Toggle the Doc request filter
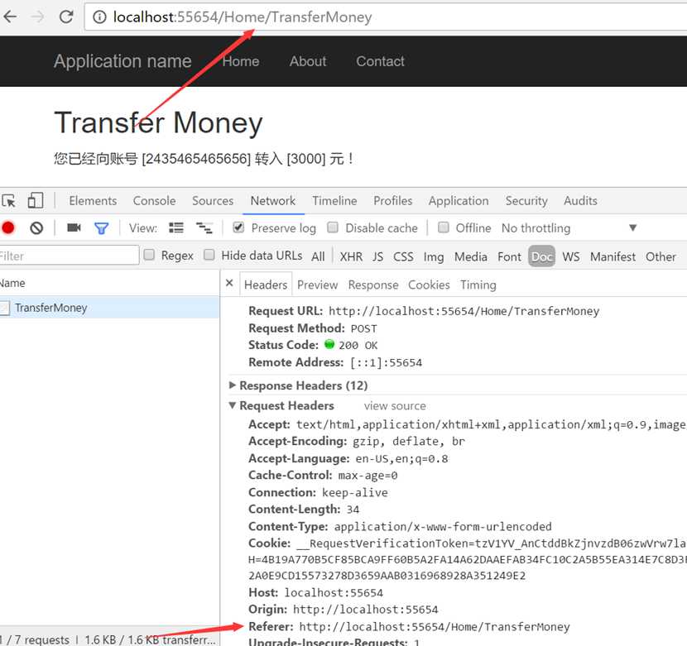Image resolution: width=687 pixels, height=646 pixels. tap(542, 256)
